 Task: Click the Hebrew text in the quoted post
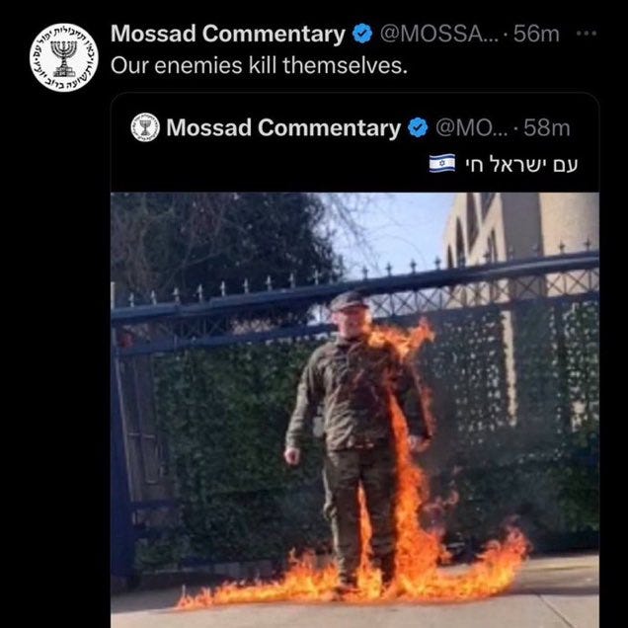[521, 164]
